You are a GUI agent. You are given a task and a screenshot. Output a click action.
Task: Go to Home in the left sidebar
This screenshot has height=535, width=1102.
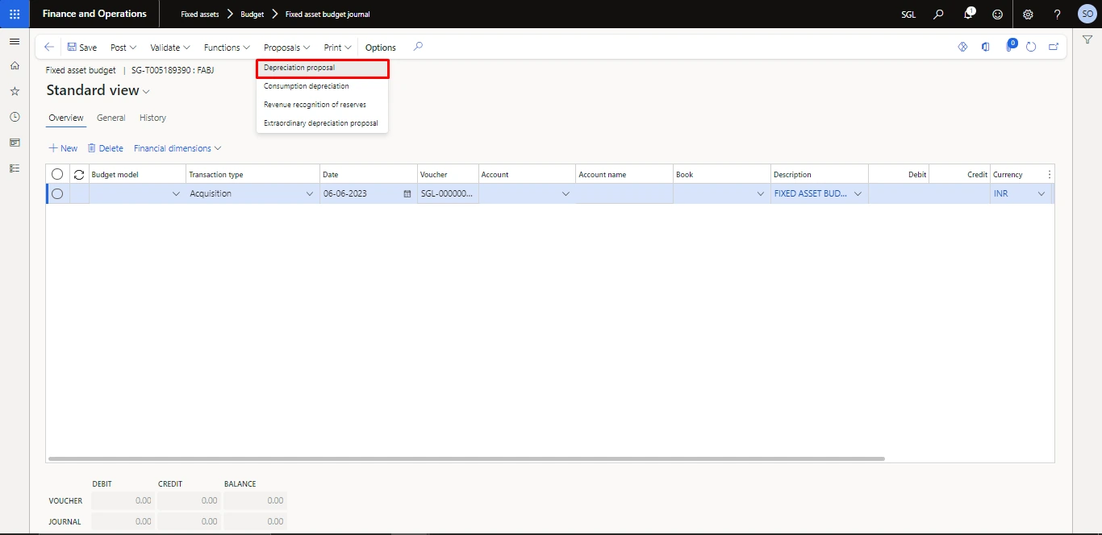[x=15, y=66]
